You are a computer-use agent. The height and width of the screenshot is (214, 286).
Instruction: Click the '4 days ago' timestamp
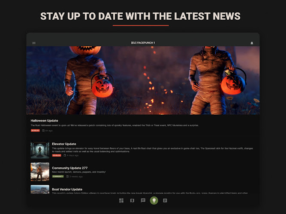tap(72, 155)
